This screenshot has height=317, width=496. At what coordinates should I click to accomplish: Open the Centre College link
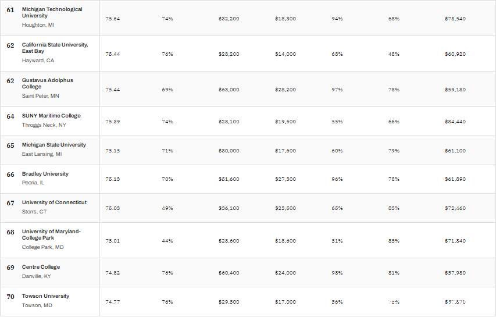coord(41,267)
